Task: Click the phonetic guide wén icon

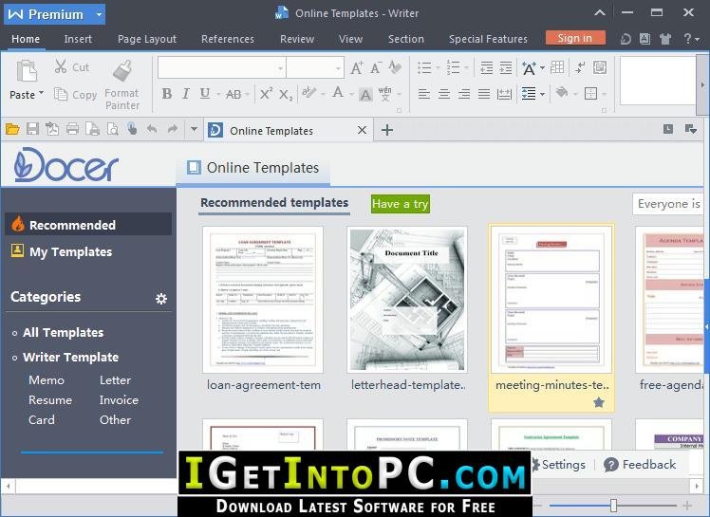Action: click(384, 94)
